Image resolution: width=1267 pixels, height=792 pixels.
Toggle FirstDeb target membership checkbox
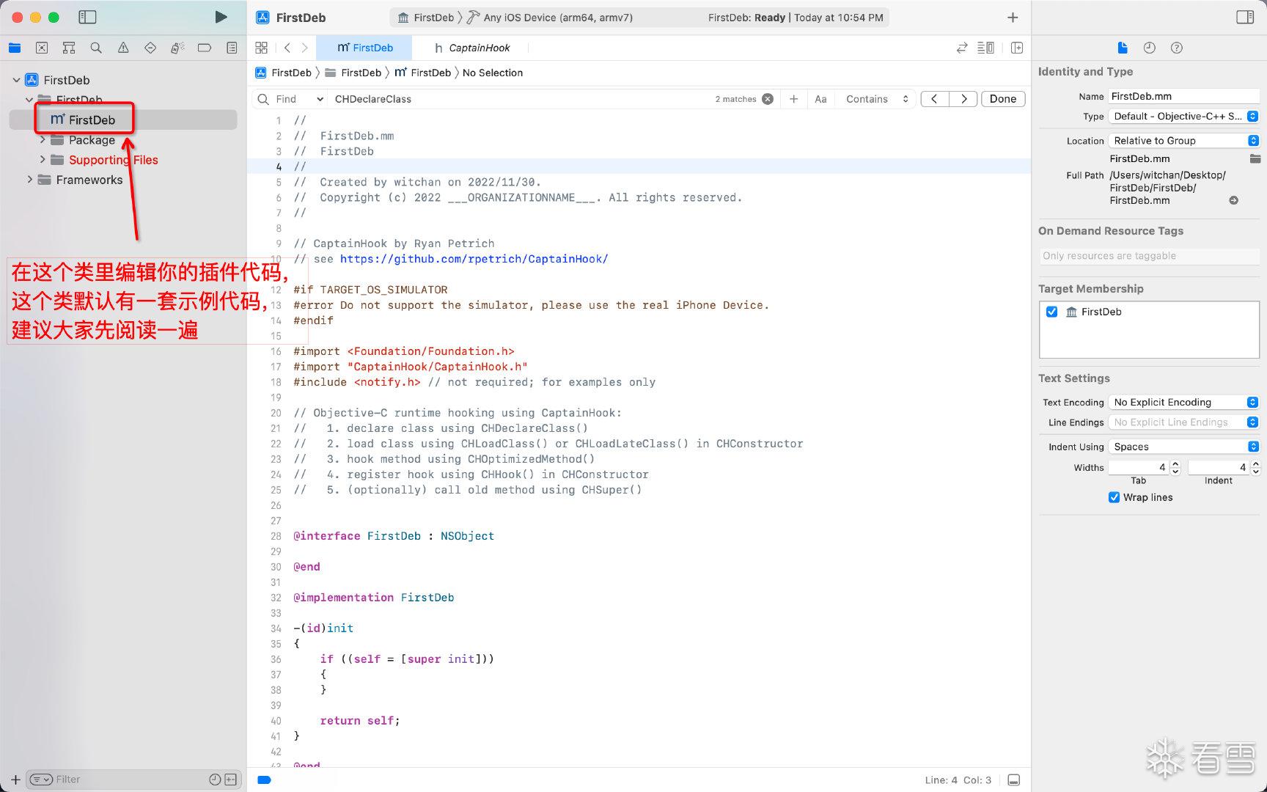(x=1051, y=312)
